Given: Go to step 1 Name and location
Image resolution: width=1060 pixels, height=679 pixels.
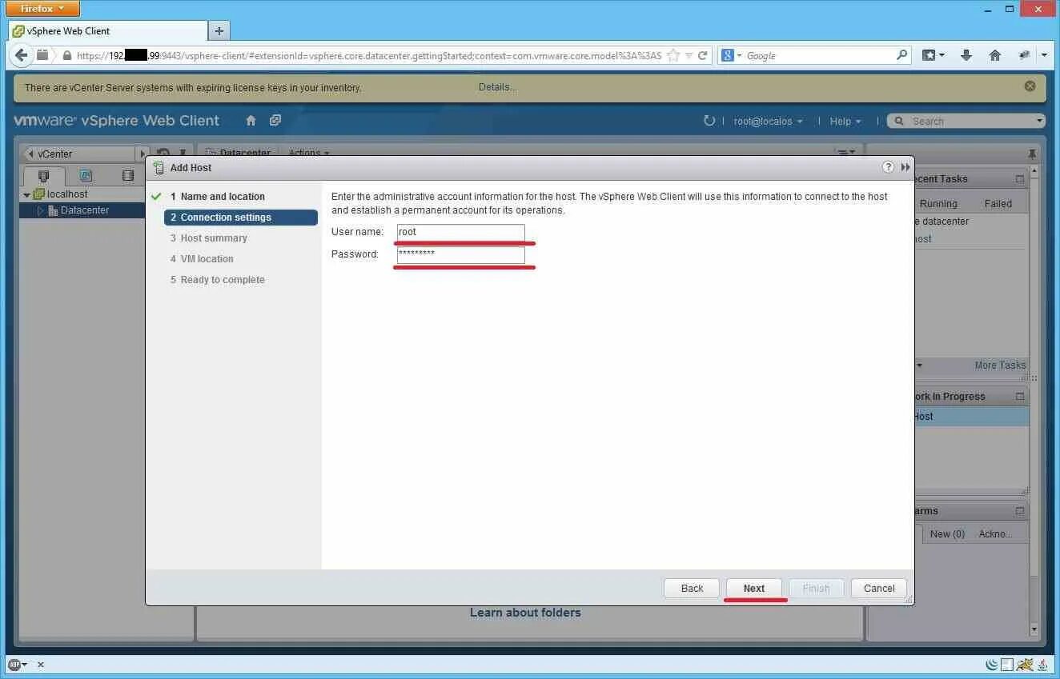Looking at the screenshot, I should [217, 197].
